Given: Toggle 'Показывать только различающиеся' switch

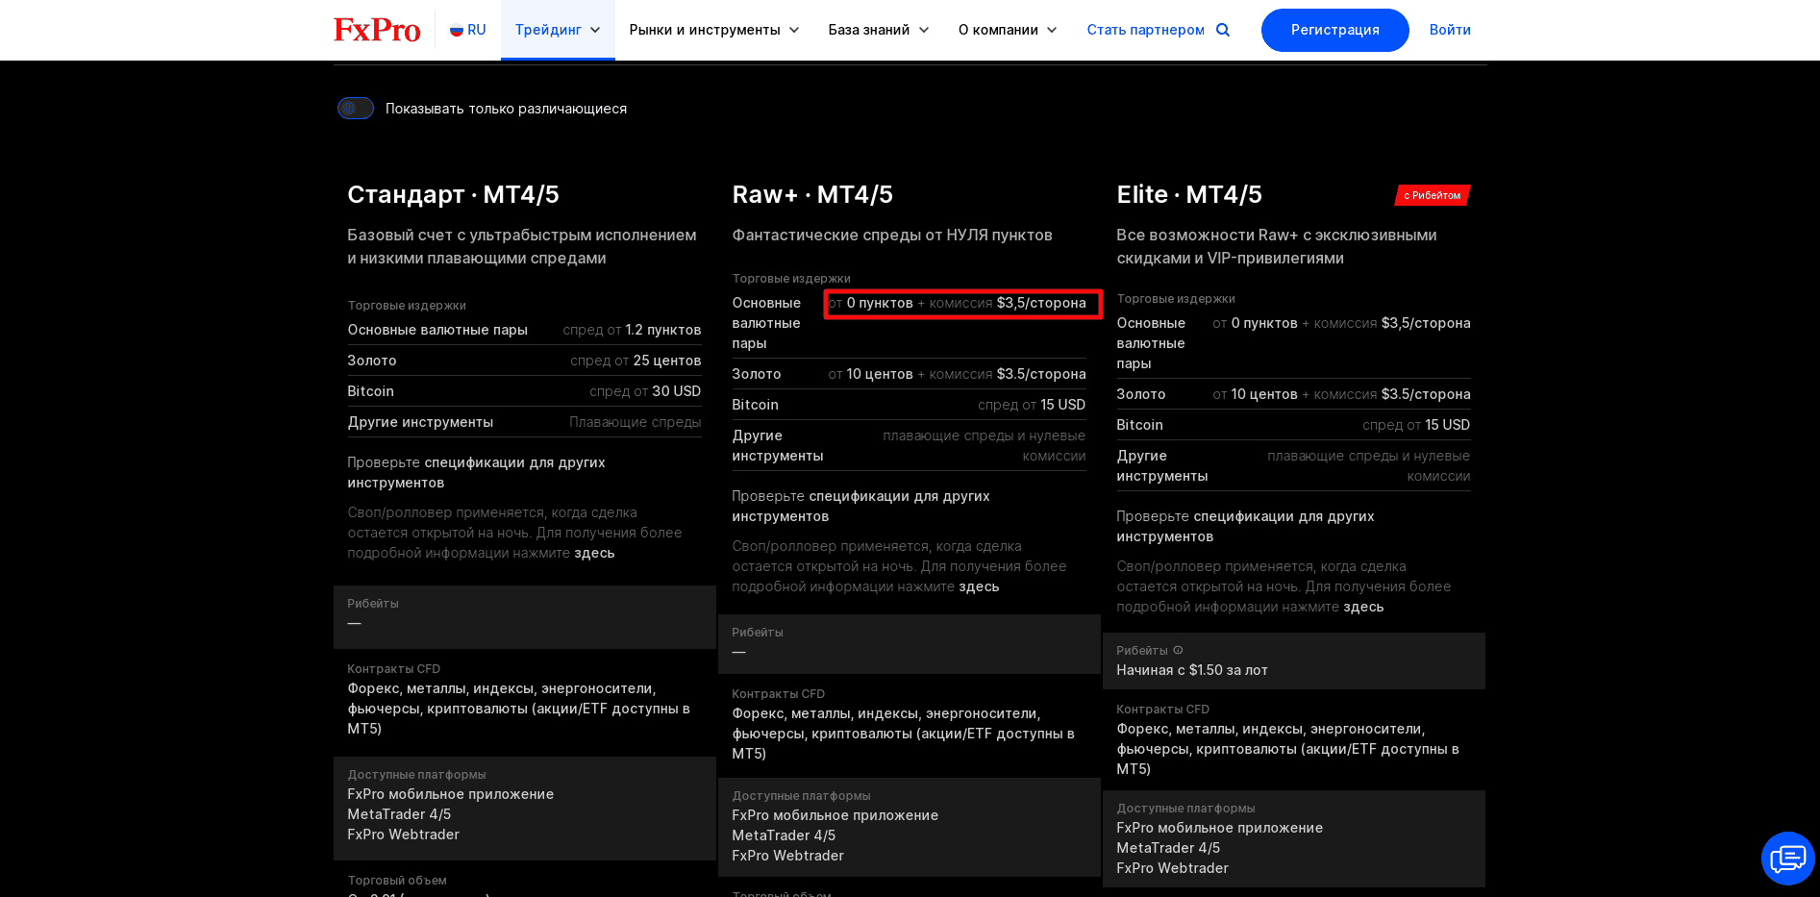Looking at the screenshot, I should click(x=356, y=109).
